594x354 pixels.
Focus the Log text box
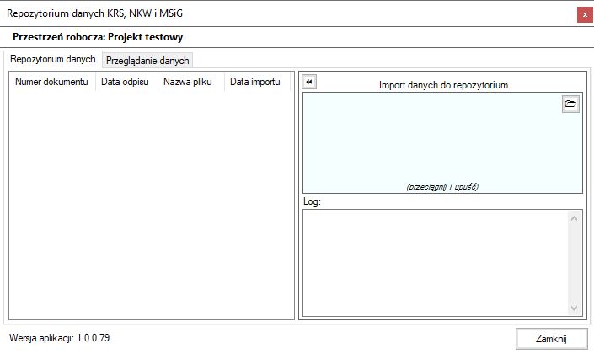[x=434, y=262]
